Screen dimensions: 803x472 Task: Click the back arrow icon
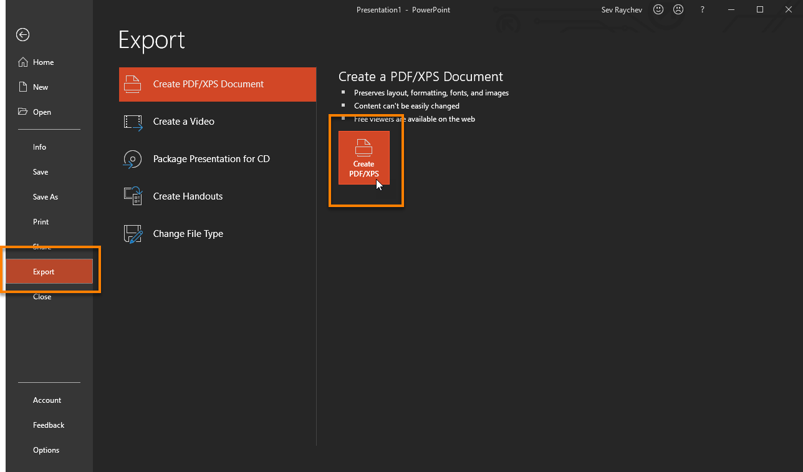[x=23, y=35]
